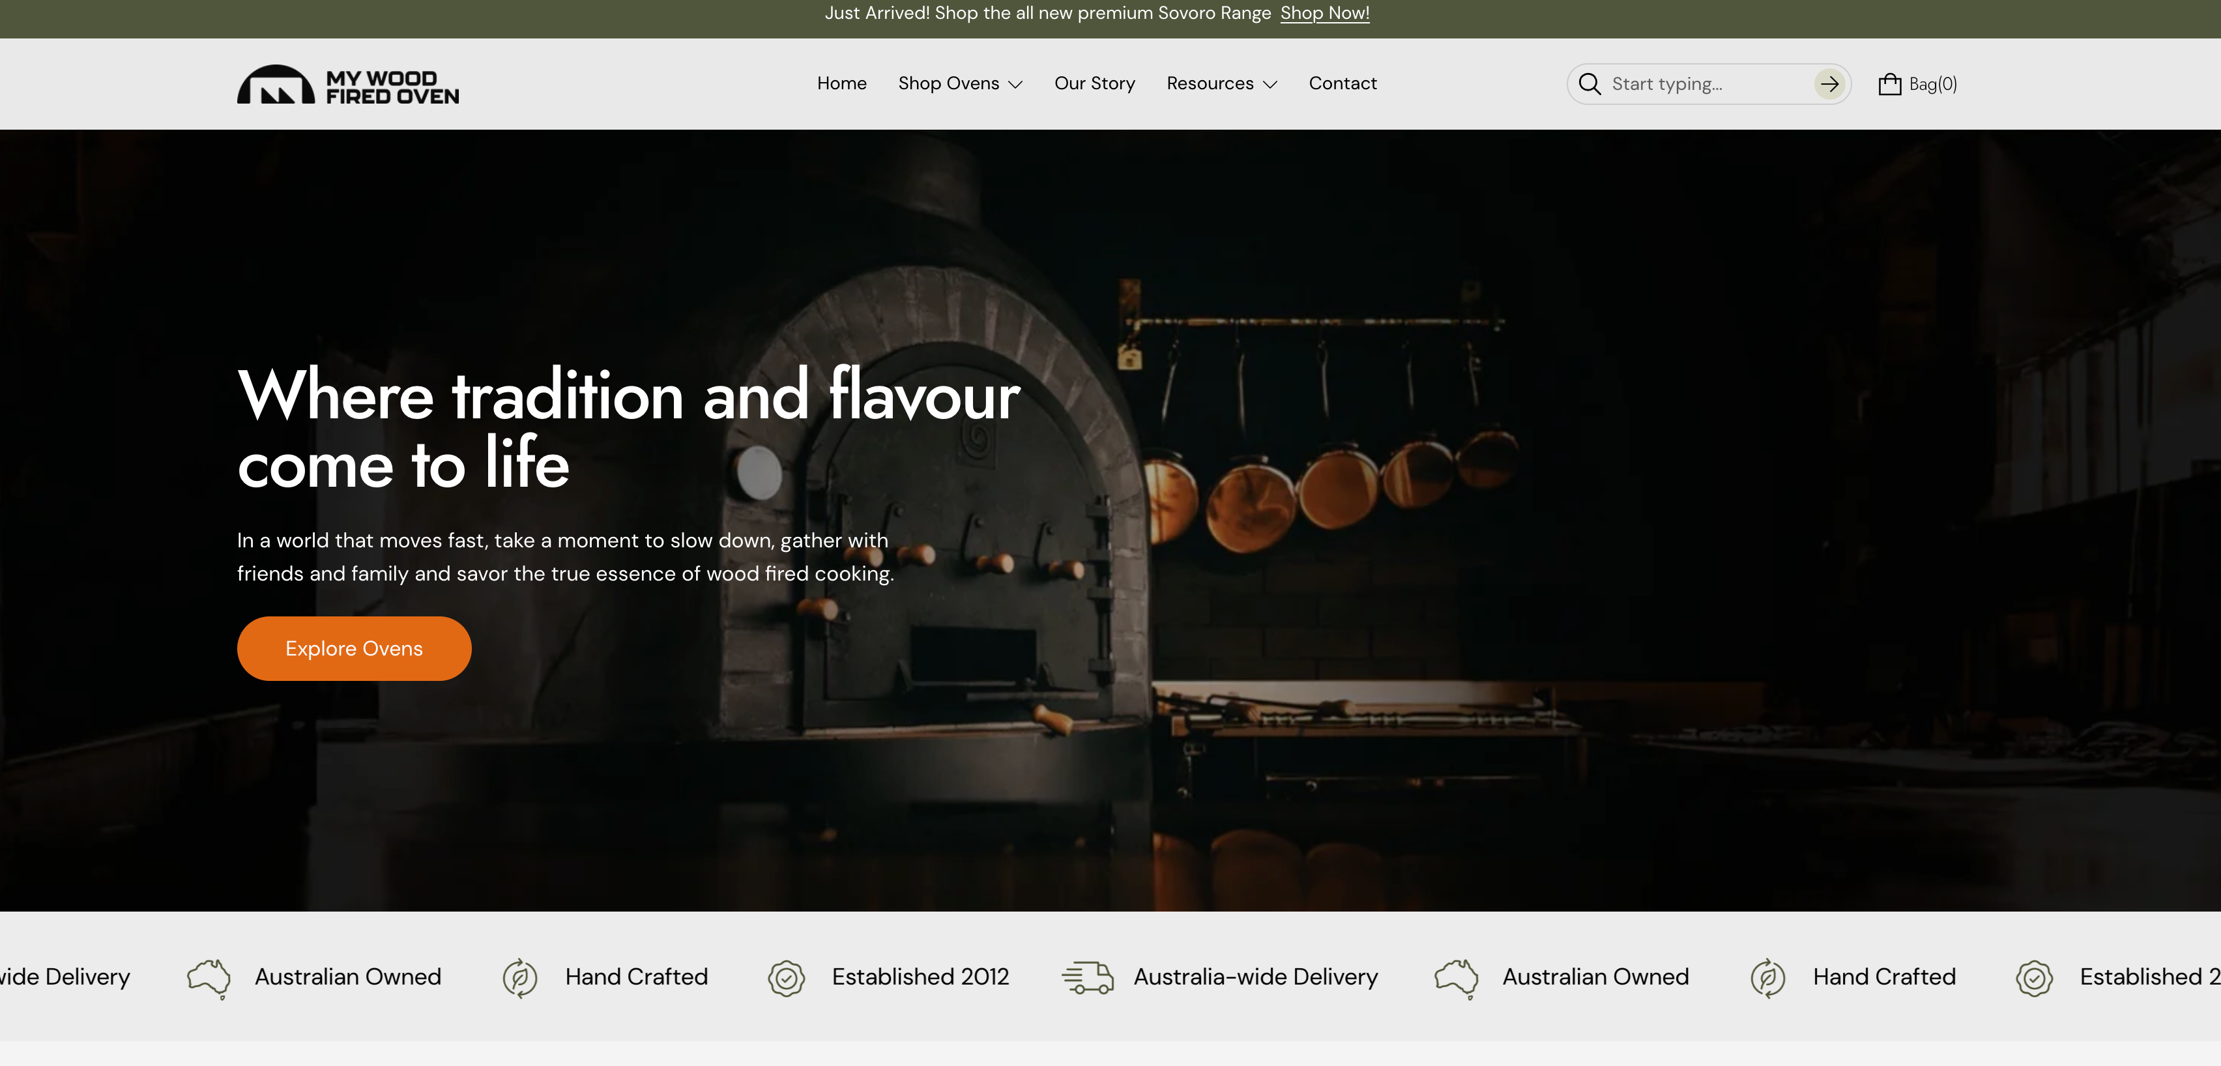2221x1066 pixels.
Task: Submit search with arrow button
Action: coord(1829,83)
